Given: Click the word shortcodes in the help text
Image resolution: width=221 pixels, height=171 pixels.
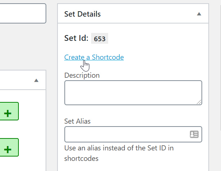Looking at the screenshot, I should tap(81, 158).
